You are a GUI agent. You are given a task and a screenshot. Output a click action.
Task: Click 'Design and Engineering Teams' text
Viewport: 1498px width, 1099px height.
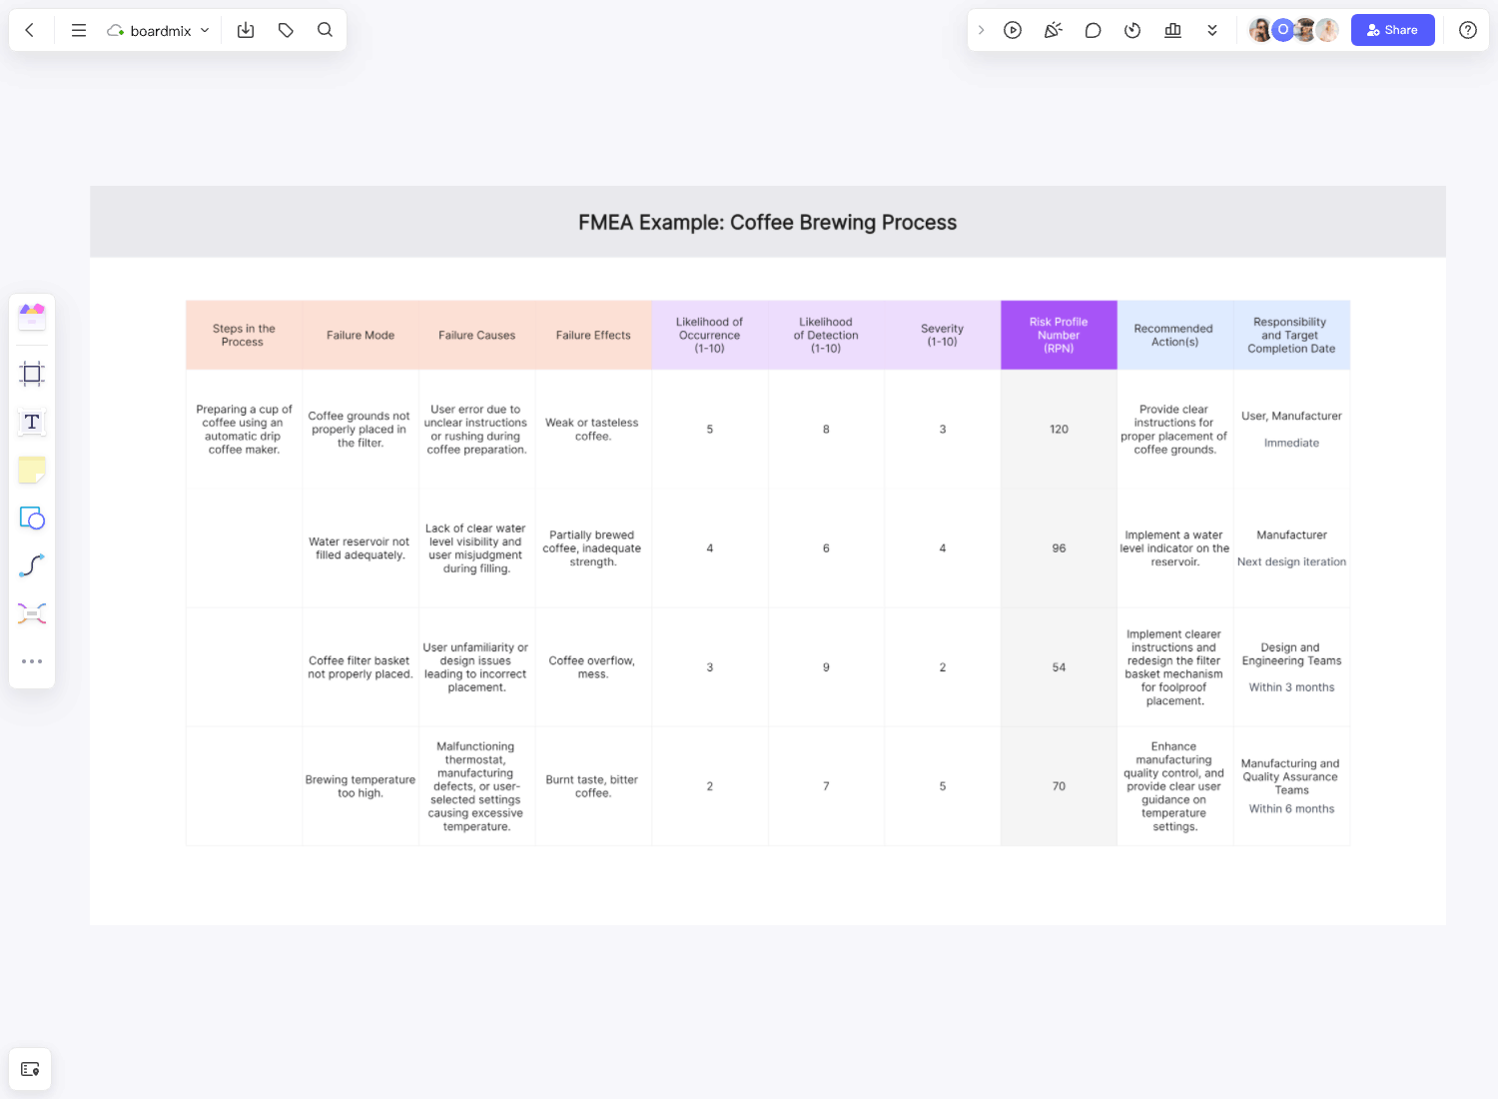point(1291,654)
